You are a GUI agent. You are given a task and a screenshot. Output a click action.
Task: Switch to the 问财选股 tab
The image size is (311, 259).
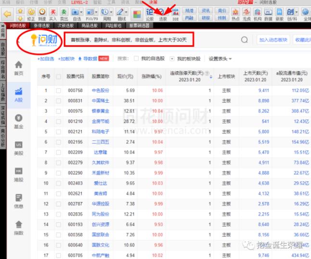18,26
